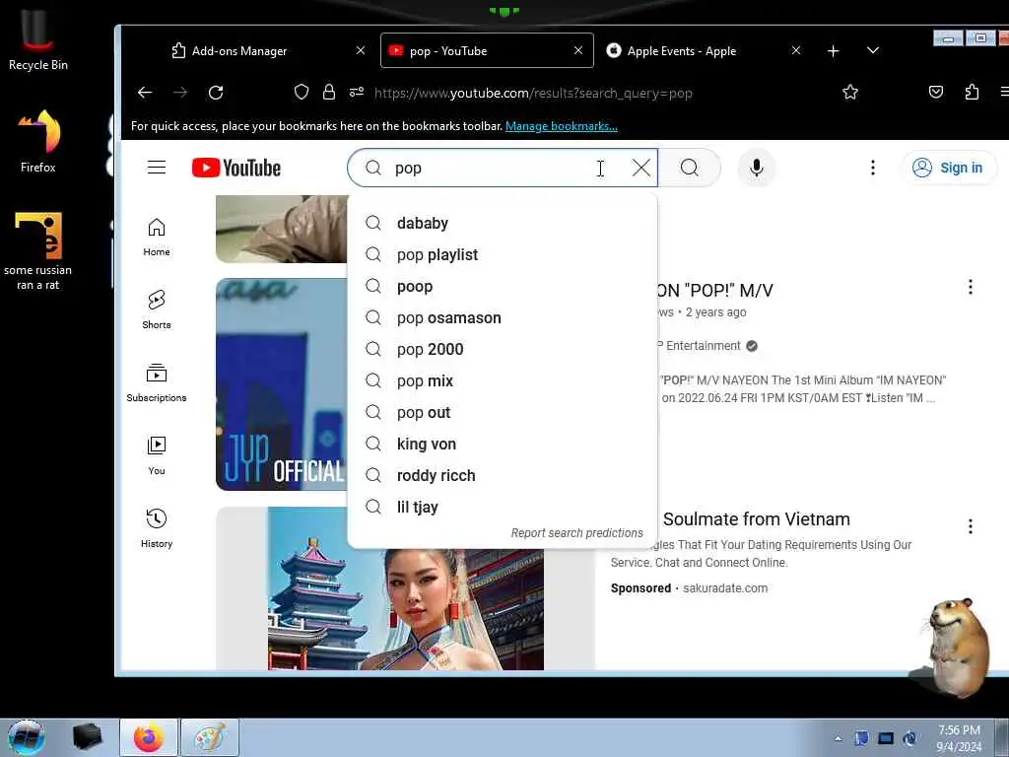Open the JYP Official video thumbnail
Image resolution: width=1009 pixels, height=757 pixels.
pos(281,384)
